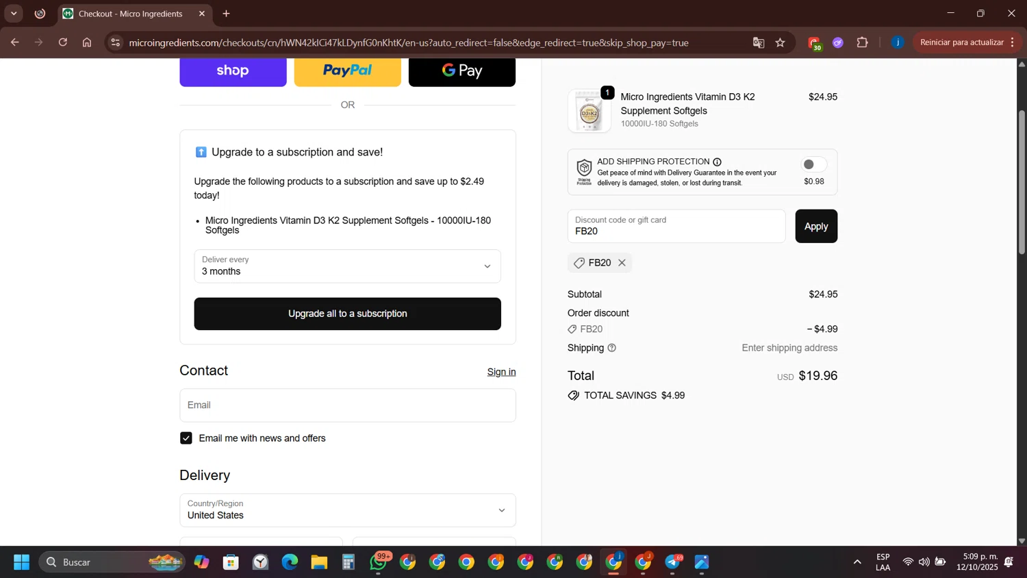Open Wi-Fi network settings in tray

point(908,562)
